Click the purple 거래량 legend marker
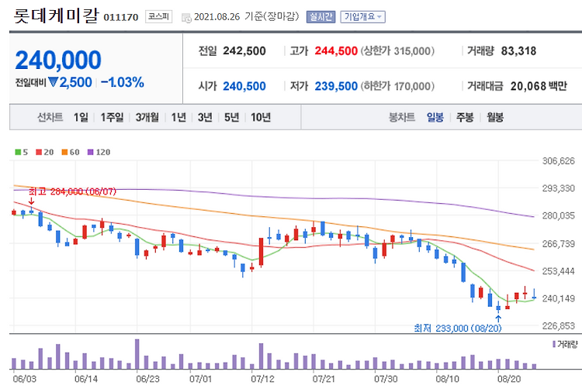Viewport: 582px width, 389px height. [x=554, y=344]
